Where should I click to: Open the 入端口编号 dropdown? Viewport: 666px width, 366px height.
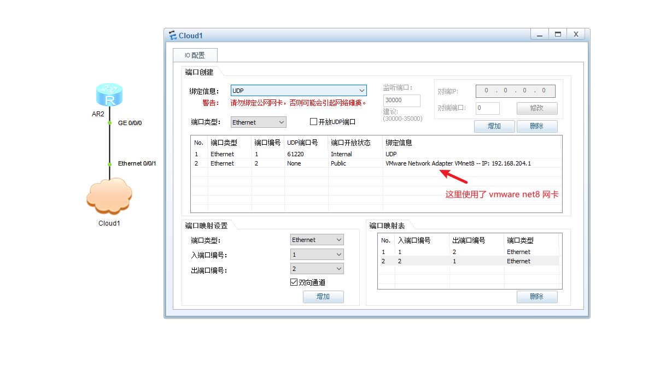pos(317,255)
